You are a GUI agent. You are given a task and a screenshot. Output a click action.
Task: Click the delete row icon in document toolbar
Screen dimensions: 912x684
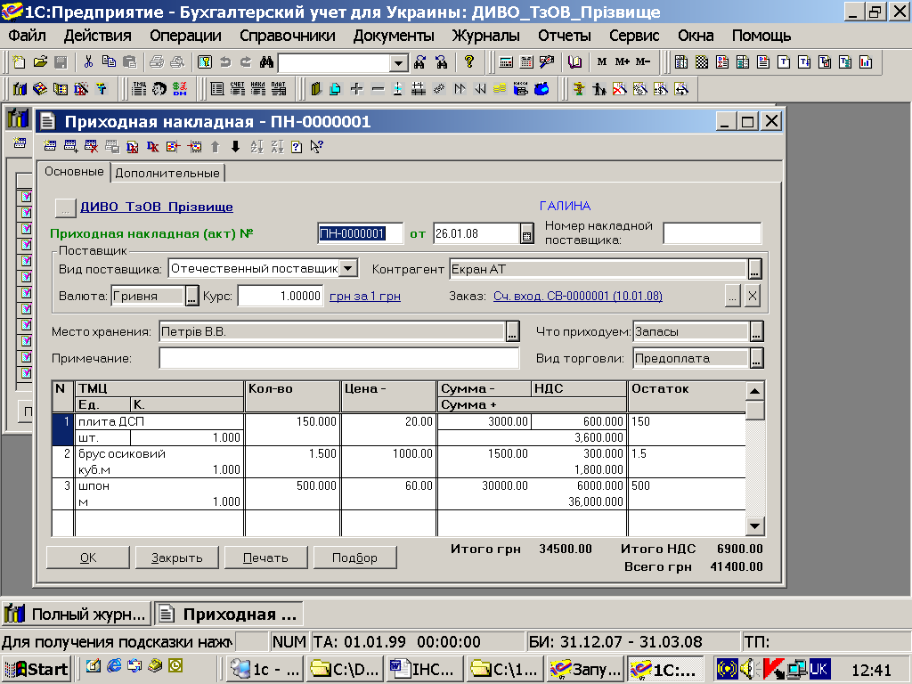[92, 147]
